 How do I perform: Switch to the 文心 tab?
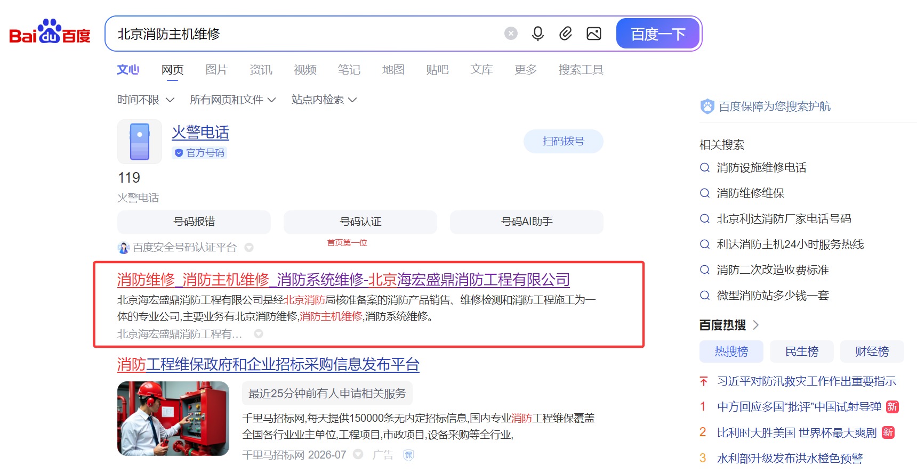tap(128, 70)
